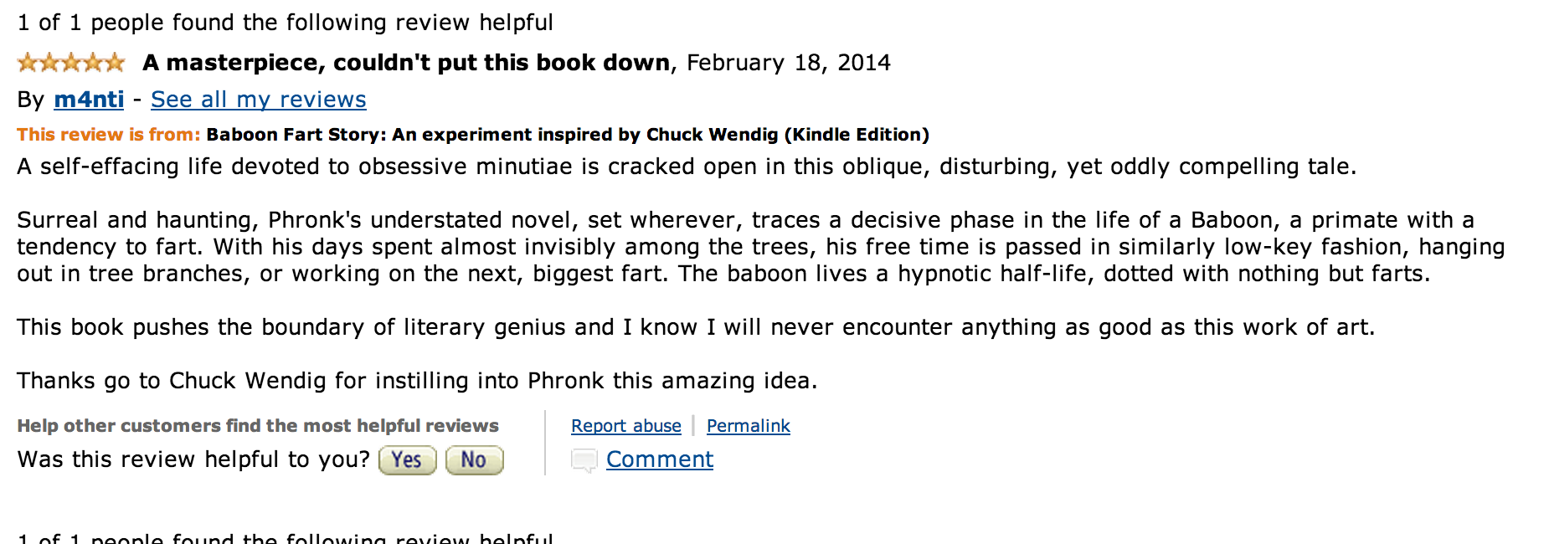The image size is (1549, 544).
Task: Click the Report abuse link
Action: (x=625, y=426)
